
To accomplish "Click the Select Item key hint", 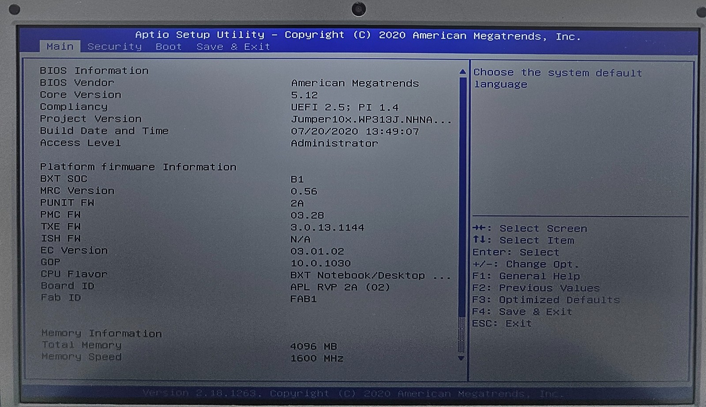I will coord(523,240).
